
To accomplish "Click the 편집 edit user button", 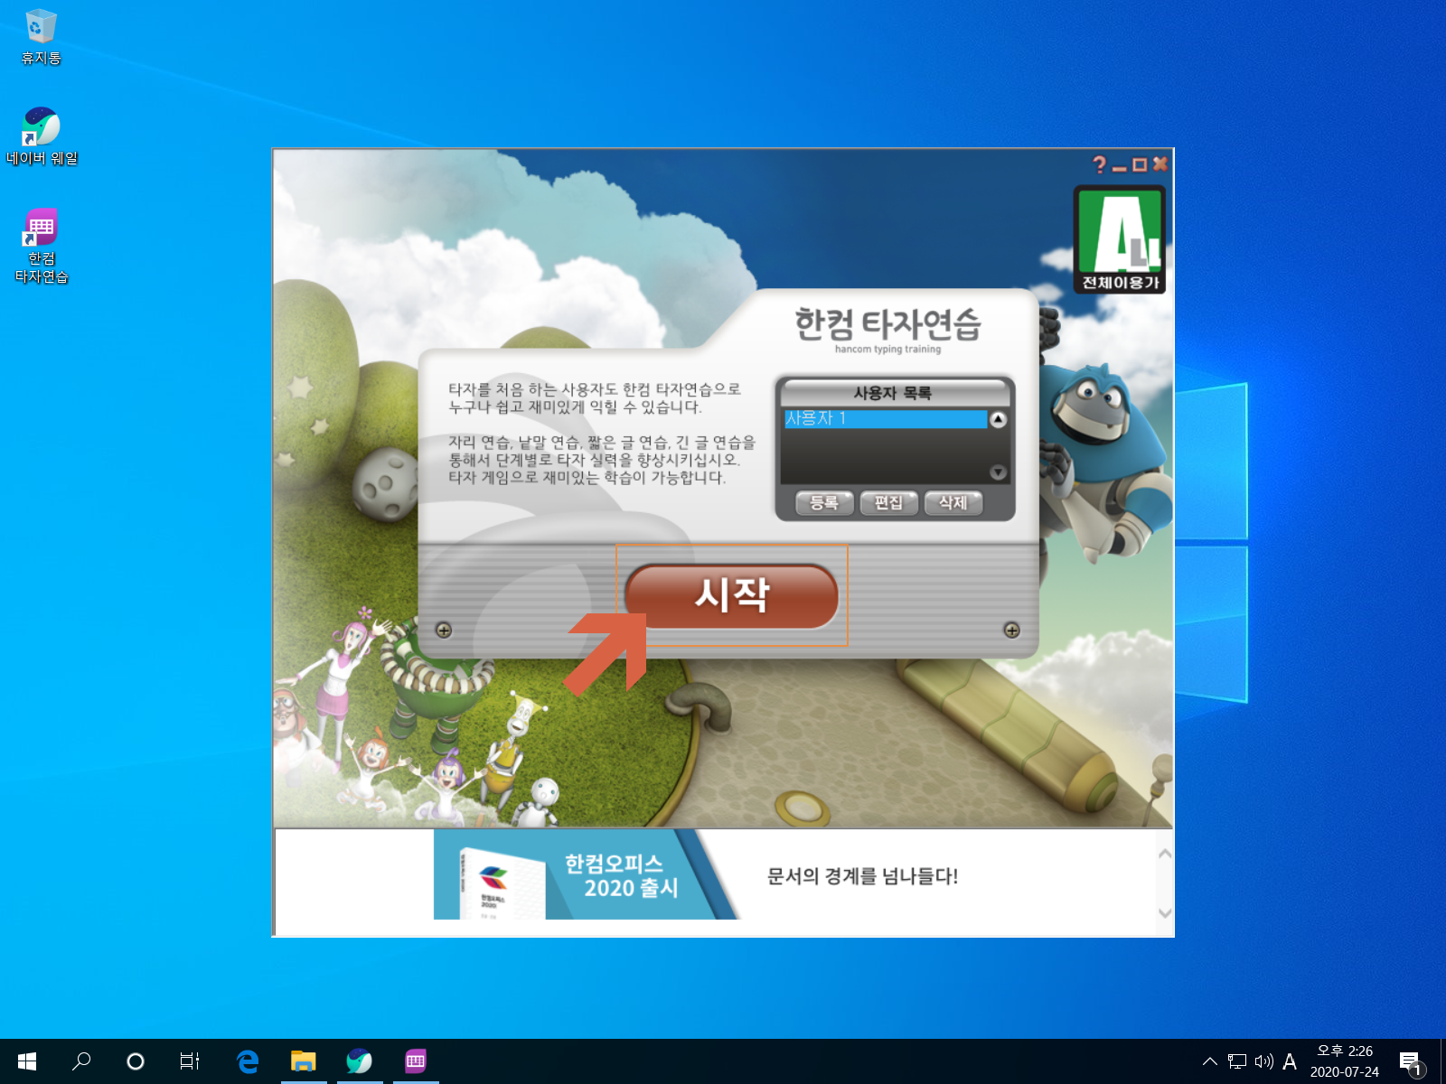I will click(888, 502).
